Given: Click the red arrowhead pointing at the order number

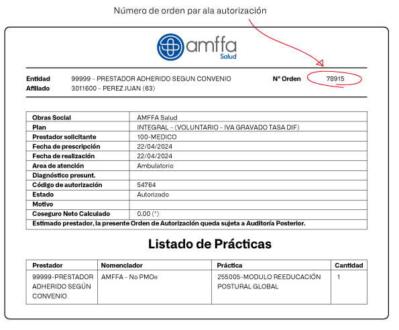Looking at the screenshot, I should (x=320, y=63).
